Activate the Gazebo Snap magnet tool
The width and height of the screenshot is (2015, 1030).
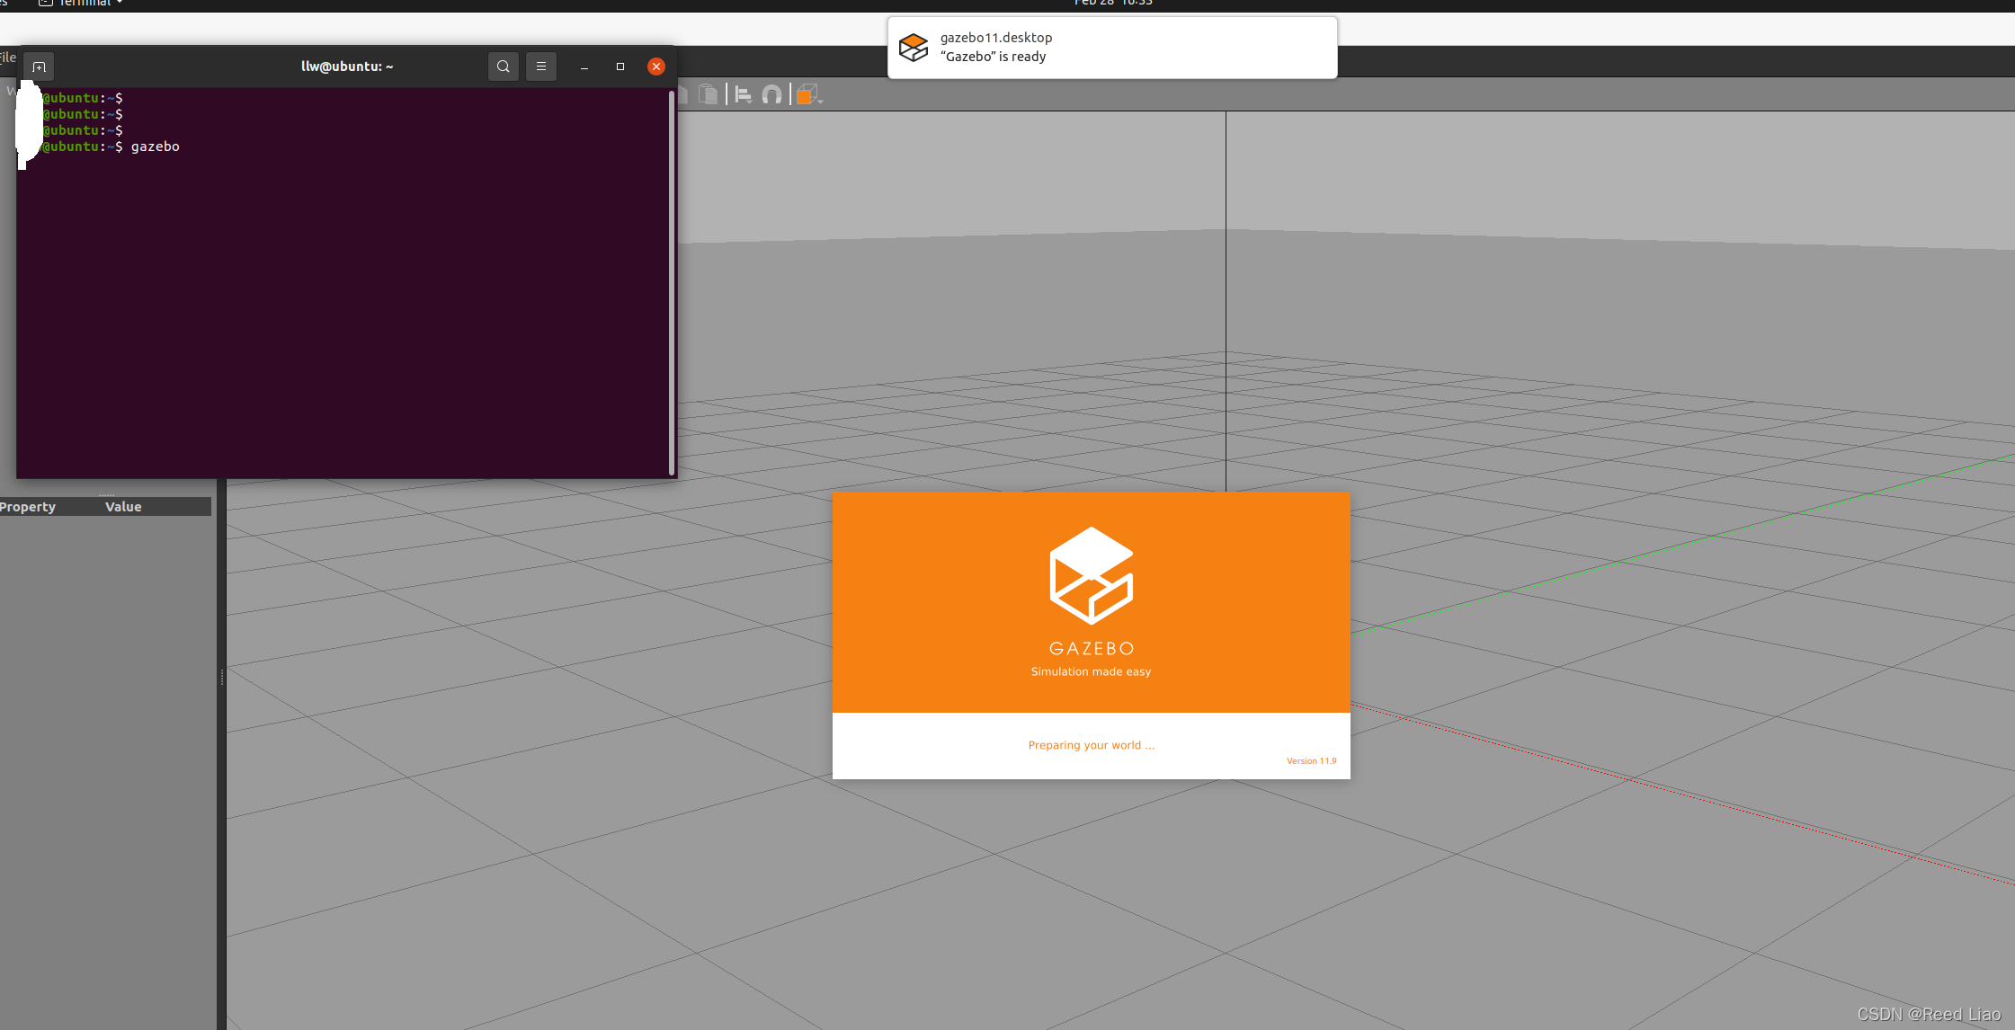[x=771, y=94]
